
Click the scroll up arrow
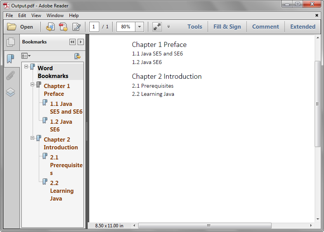point(317,38)
